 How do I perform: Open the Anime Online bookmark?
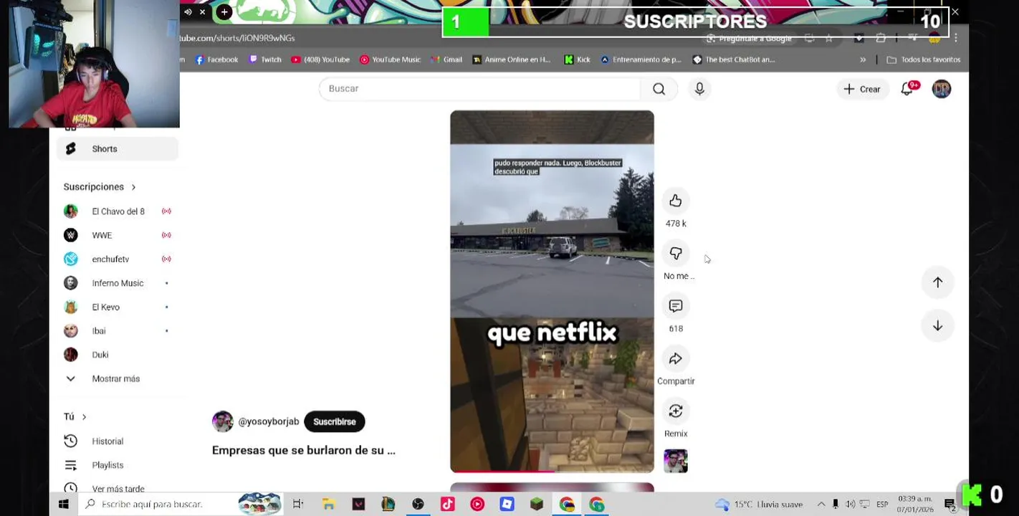[512, 59]
